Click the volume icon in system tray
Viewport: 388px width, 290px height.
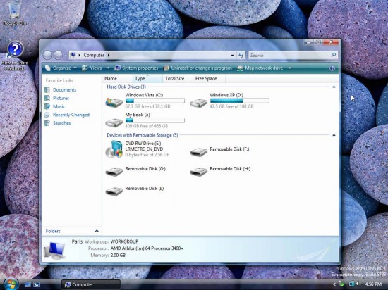tap(358, 284)
